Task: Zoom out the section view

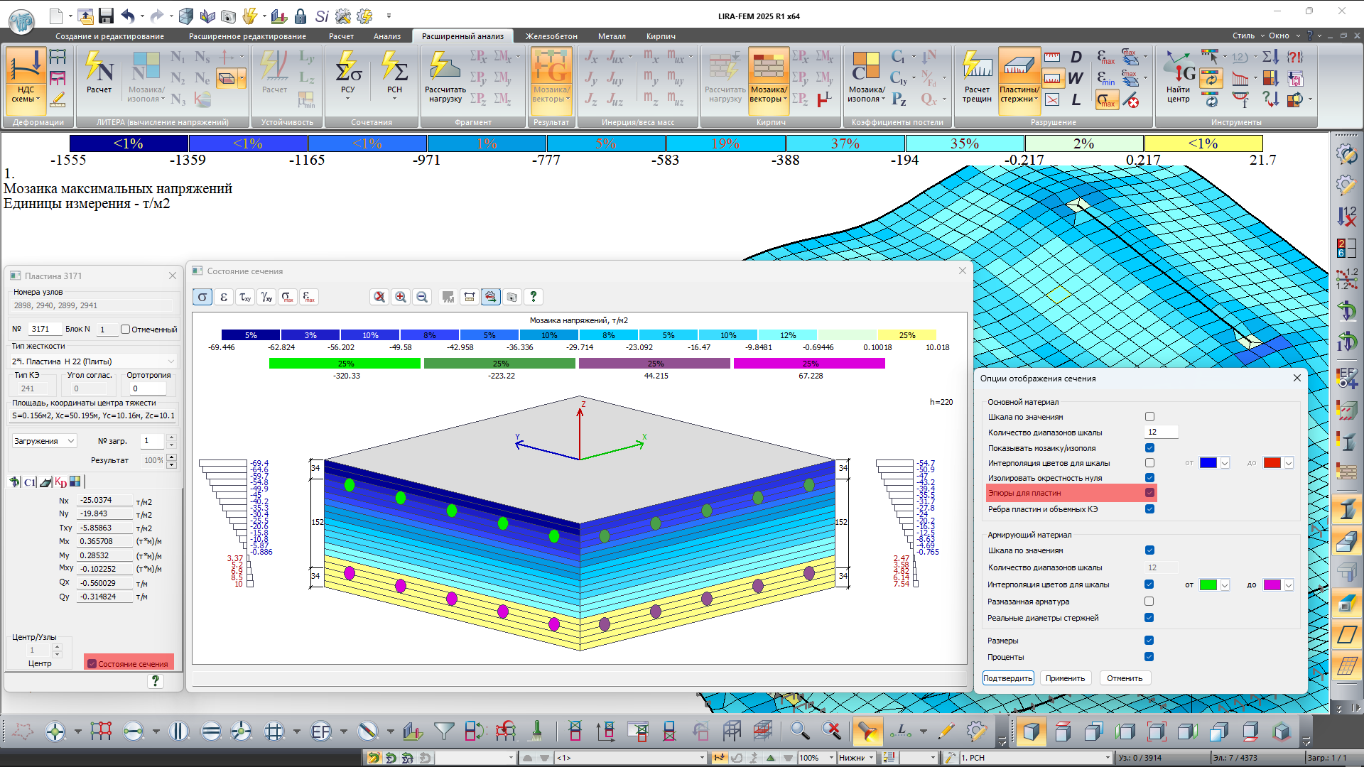Action: pos(422,297)
